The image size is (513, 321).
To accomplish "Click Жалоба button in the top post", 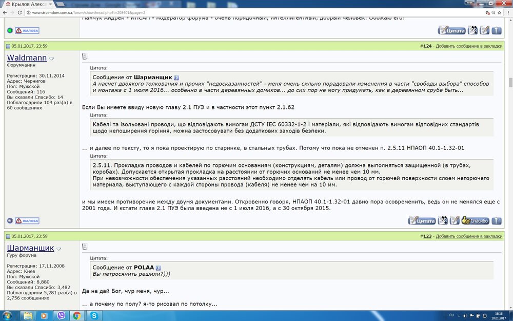I will (27, 30).
